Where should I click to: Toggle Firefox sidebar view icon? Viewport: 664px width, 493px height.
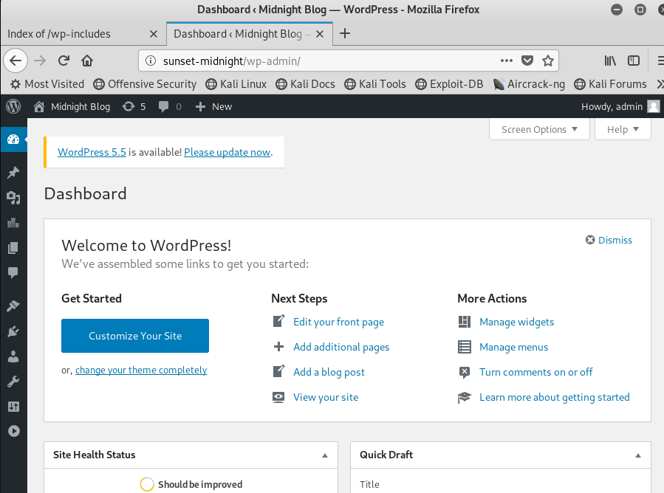pos(634,61)
